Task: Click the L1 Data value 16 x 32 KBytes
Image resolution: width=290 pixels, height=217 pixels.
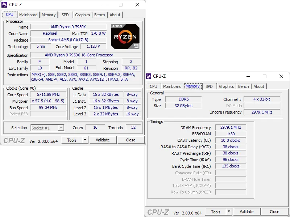Action: (x=106, y=94)
